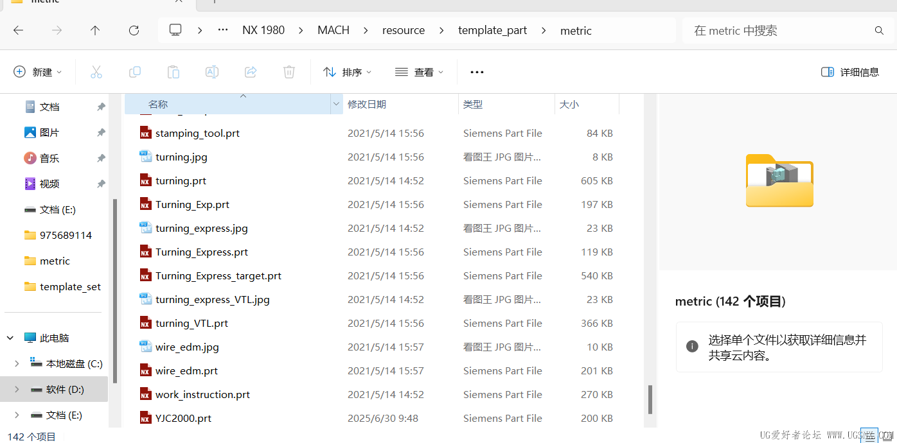Open the toolbar's see-more ellipsis menu
The width and height of the screenshot is (897, 443).
click(477, 72)
